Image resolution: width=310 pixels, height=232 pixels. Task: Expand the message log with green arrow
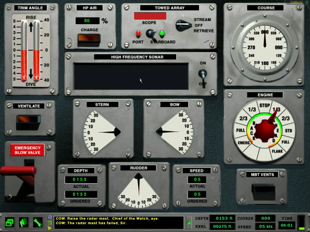coord(189,223)
